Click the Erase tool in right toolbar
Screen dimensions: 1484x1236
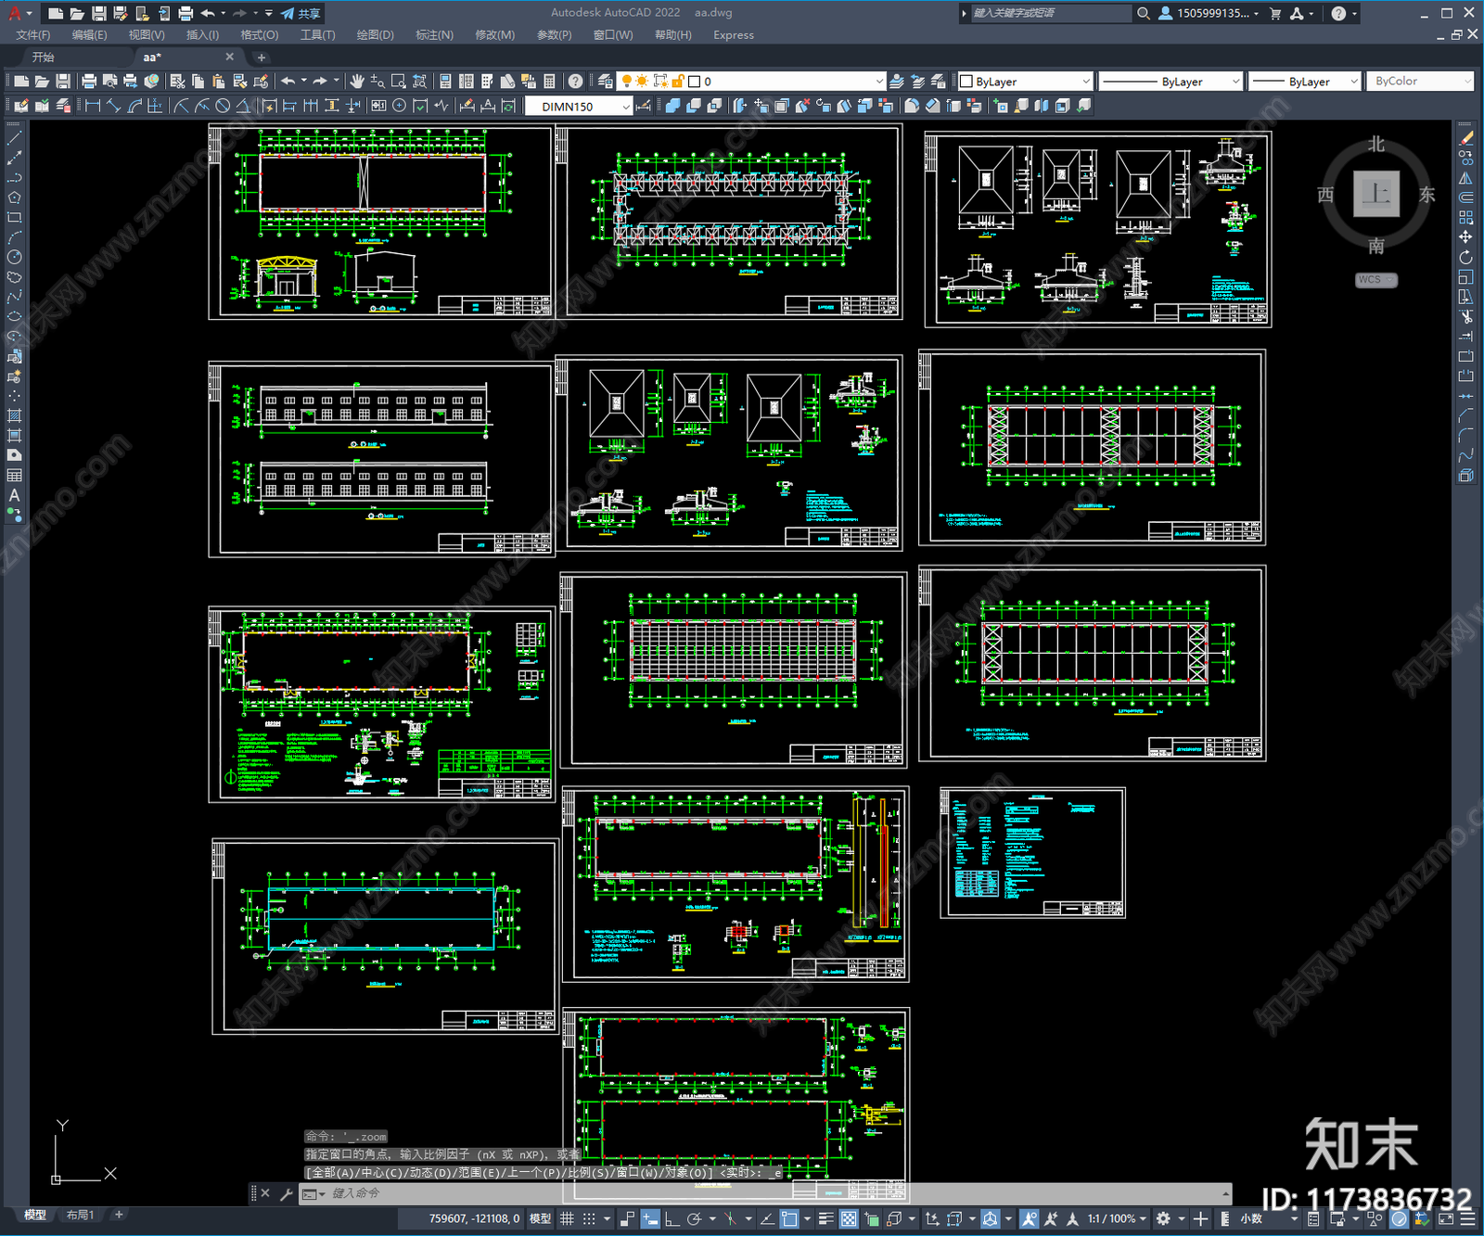coord(1465,138)
